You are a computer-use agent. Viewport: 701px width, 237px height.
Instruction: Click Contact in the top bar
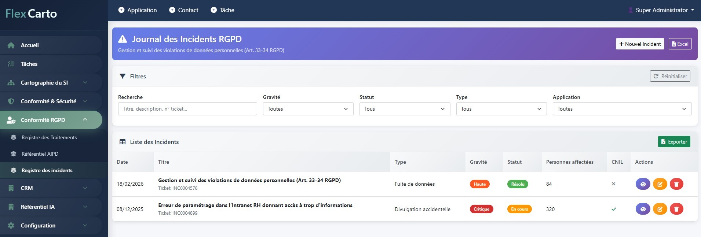[x=184, y=10]
